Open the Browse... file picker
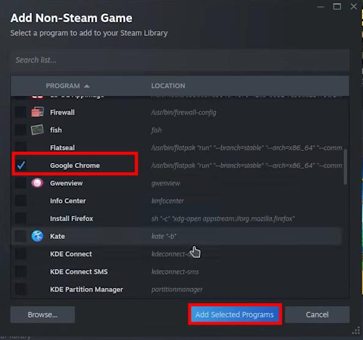This screenshot has height=340, width=363. [x=43, y=314]
